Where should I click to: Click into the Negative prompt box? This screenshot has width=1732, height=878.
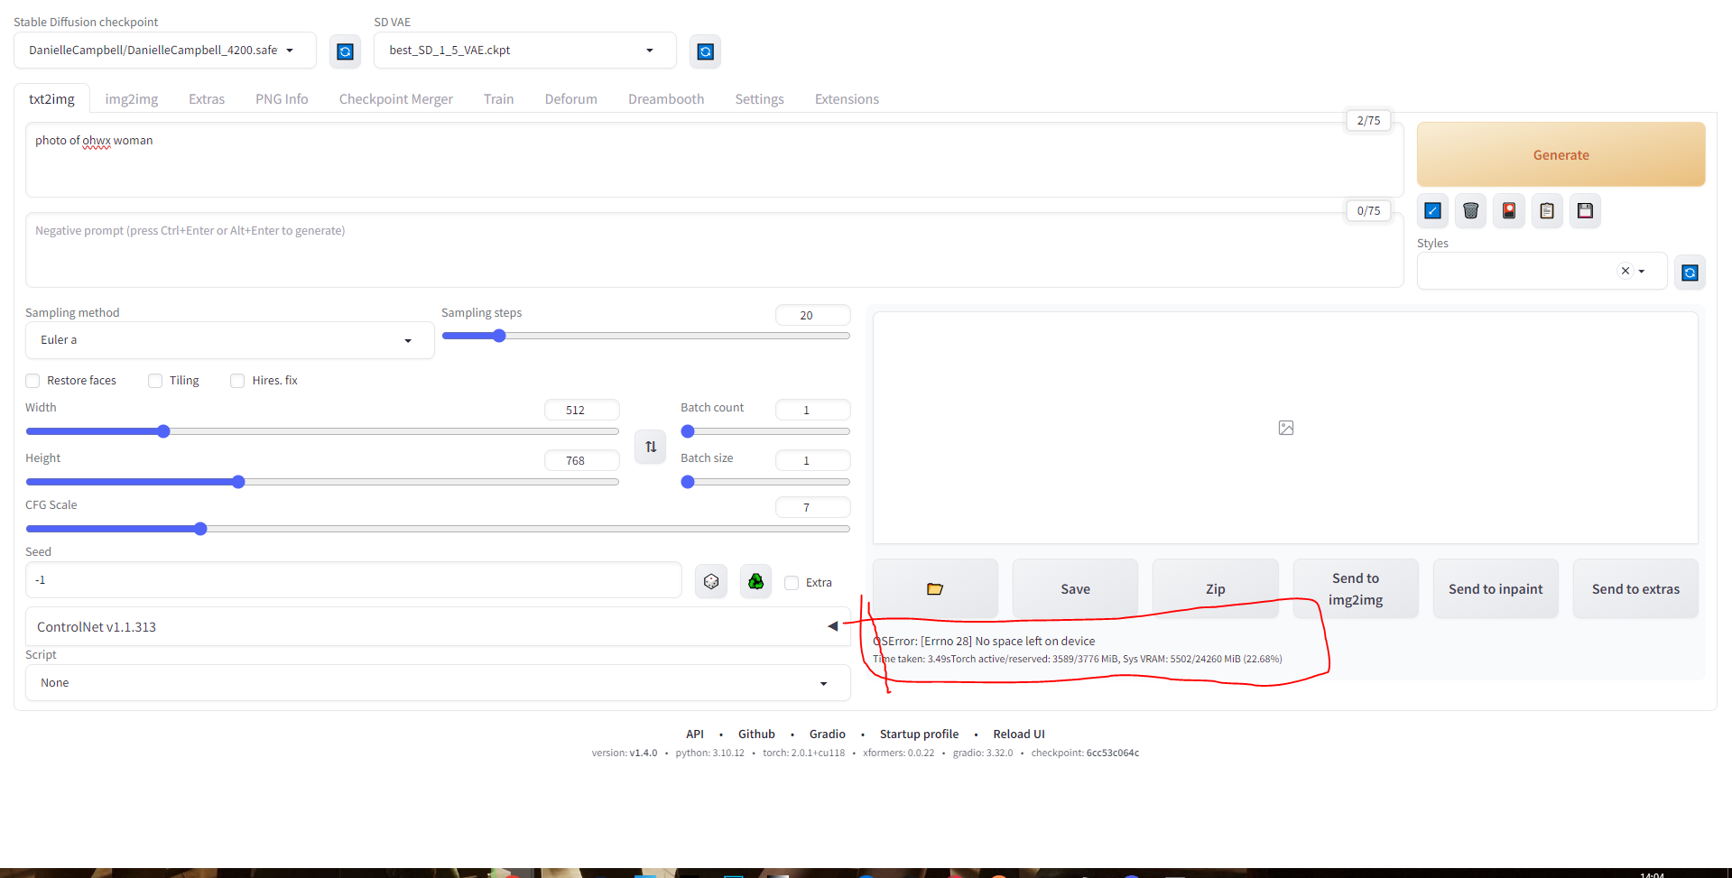[714, 250]
